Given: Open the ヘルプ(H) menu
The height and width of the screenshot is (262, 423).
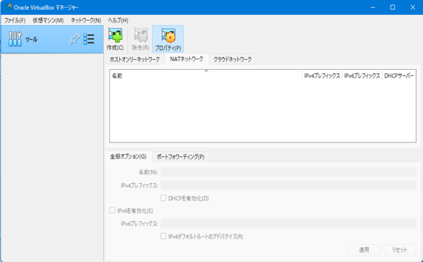Looking at the screenshot, I should click(x=118, y=21).
